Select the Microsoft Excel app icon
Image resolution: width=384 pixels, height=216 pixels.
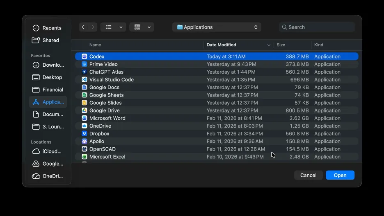coord(84,157)
